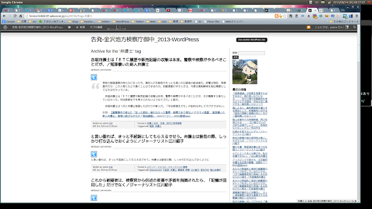Open the MSN news citation link in blockquote

click(x=163, y=114)
